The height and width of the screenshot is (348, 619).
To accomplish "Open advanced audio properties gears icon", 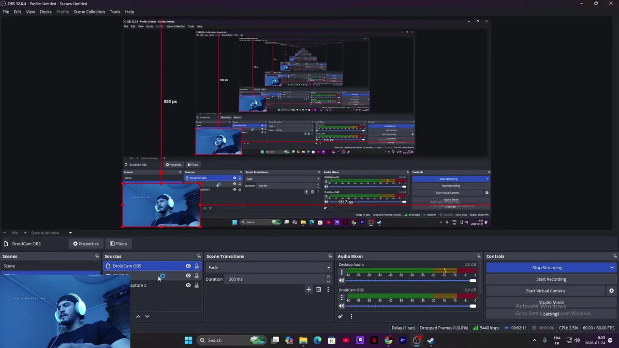I will click(x=340, y=317).
